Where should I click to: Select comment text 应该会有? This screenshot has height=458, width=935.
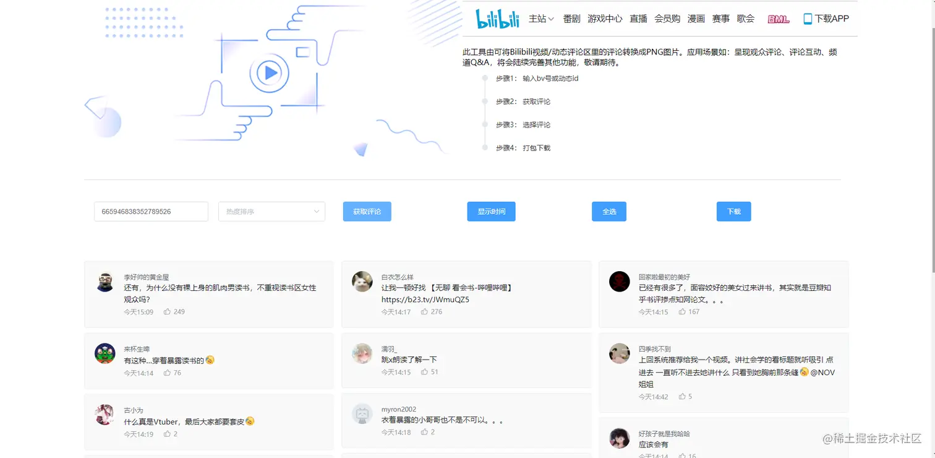(x=654, y=444)
